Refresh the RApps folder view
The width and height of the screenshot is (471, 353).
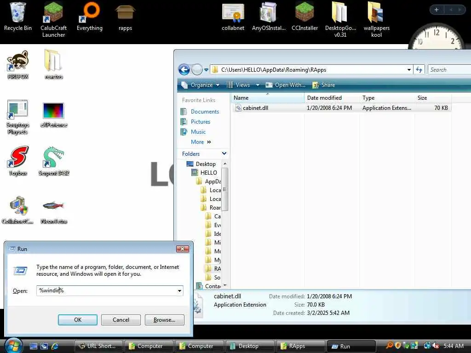419,70
